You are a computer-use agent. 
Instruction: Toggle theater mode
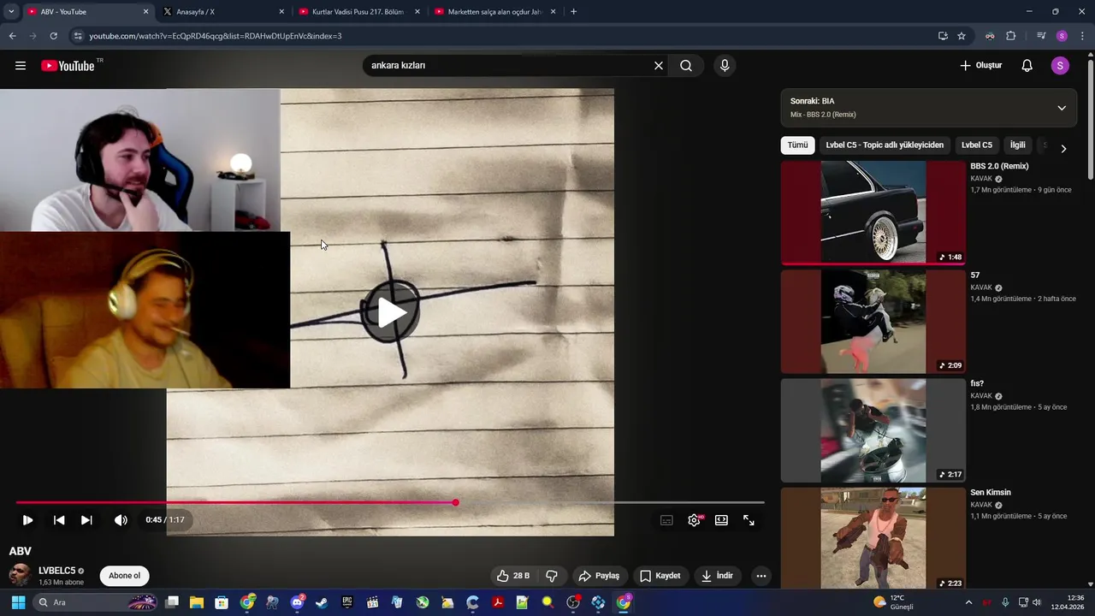tap(721, 520)
